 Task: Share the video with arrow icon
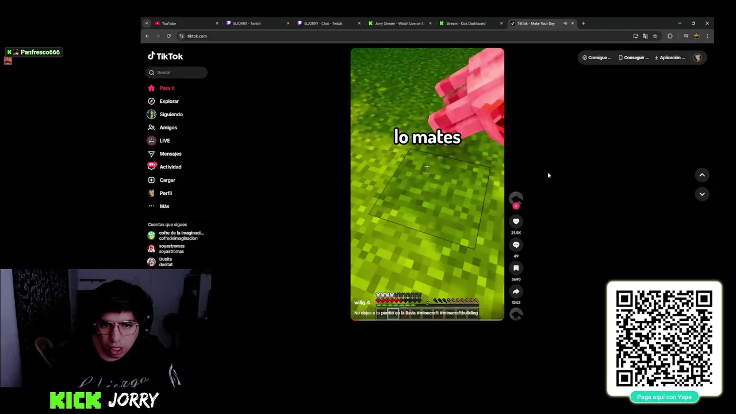[516, 292]
